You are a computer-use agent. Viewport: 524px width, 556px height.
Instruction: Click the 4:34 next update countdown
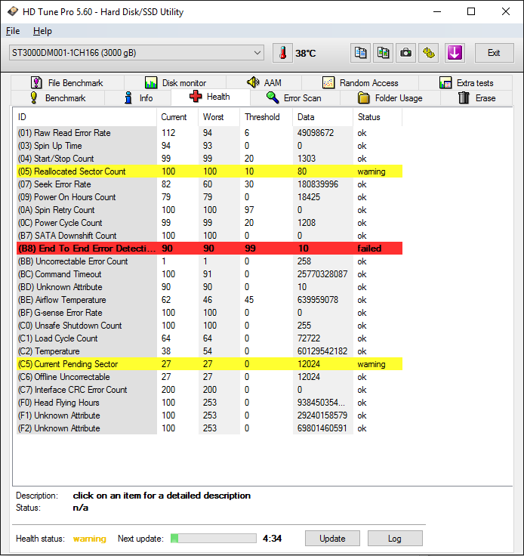[272, 539]
